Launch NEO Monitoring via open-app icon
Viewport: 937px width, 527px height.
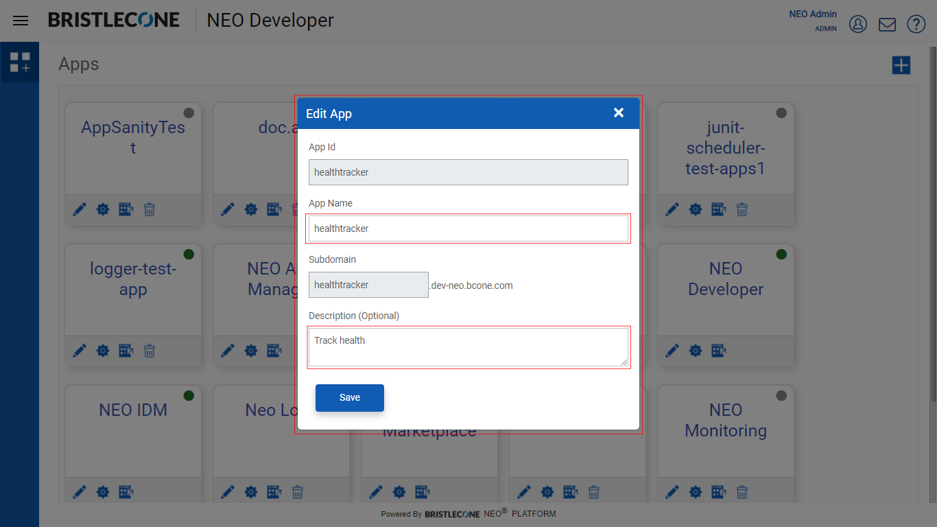tap(719, 492)
